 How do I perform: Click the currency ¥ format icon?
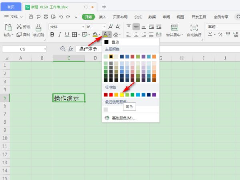(210, 34)
